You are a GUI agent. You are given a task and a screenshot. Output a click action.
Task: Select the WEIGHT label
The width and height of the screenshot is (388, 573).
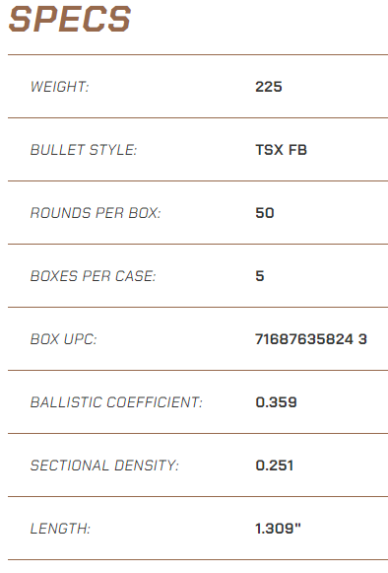[x=60, y=87]
